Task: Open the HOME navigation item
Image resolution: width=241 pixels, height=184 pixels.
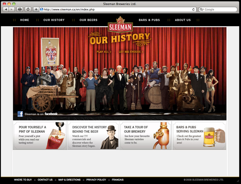Action: [x=24, y=20]
